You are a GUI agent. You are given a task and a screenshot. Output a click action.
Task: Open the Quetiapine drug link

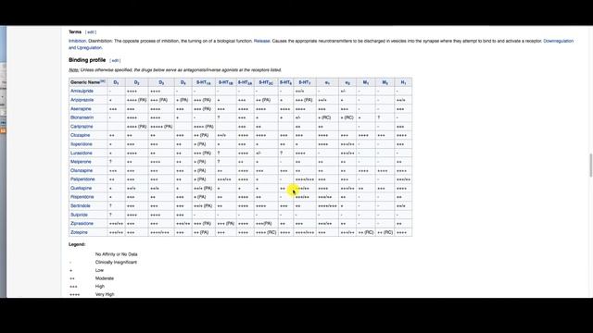[81, 188]
